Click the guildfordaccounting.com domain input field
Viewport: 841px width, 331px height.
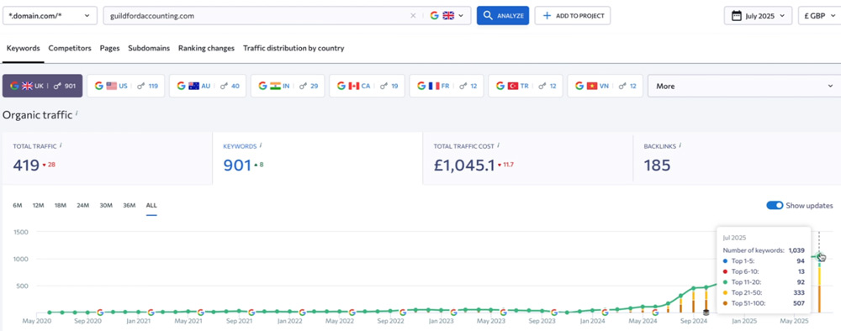(x=257, y=16)
